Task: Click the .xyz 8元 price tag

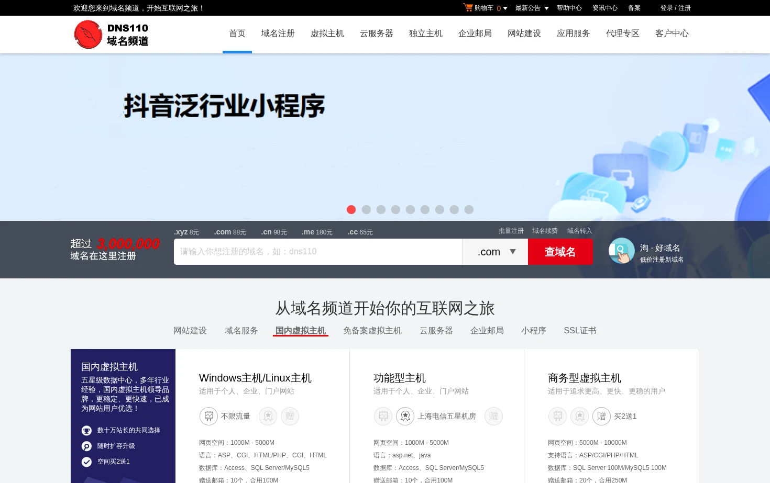Action: tap(186, 232)
